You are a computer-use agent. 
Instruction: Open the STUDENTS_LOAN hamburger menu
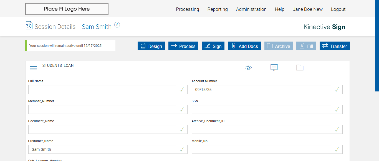[34, 68]
